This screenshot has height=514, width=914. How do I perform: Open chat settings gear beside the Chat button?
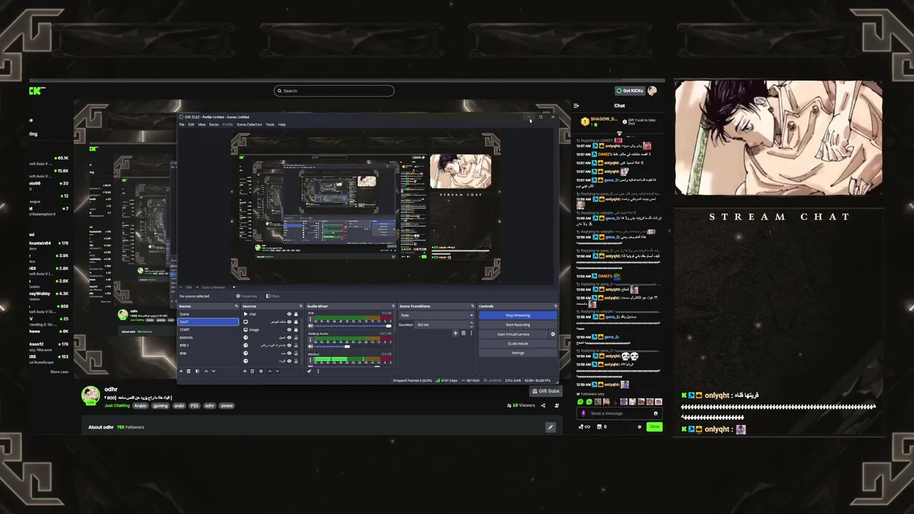click(x=639, y=426)
